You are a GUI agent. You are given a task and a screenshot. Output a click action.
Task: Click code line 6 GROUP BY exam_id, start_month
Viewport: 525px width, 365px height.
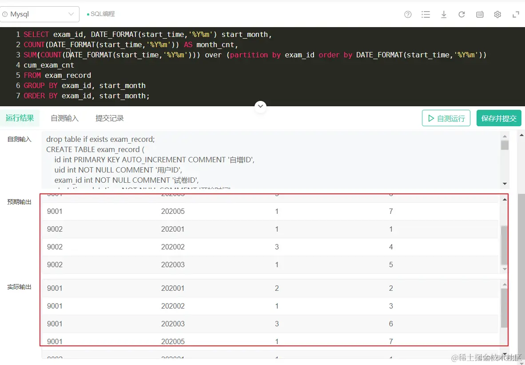coord(85,85)
